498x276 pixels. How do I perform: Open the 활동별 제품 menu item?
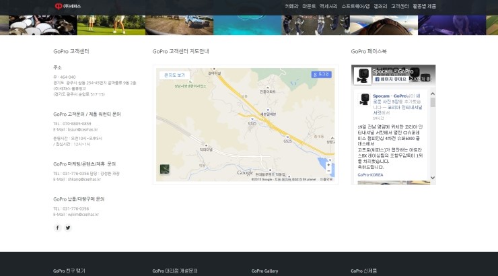(x=425, y=6)
